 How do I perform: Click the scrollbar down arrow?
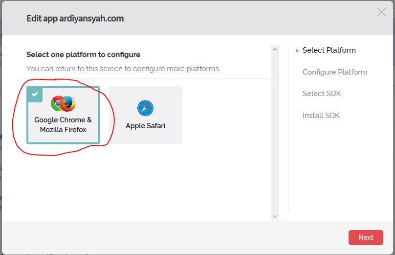pos(275,216)
